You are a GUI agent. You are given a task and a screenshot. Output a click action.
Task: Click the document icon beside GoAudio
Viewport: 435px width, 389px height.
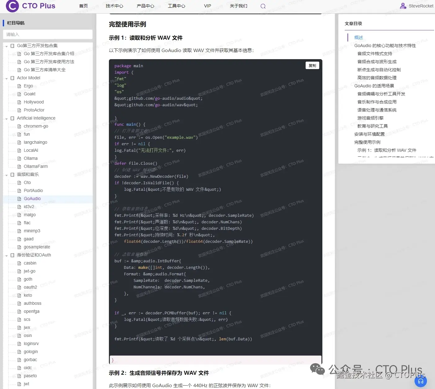coord(19,199)
